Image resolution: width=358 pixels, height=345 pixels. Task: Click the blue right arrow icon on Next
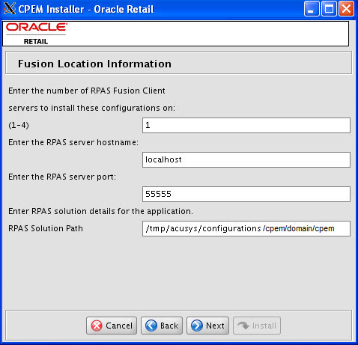coord(197,326)
